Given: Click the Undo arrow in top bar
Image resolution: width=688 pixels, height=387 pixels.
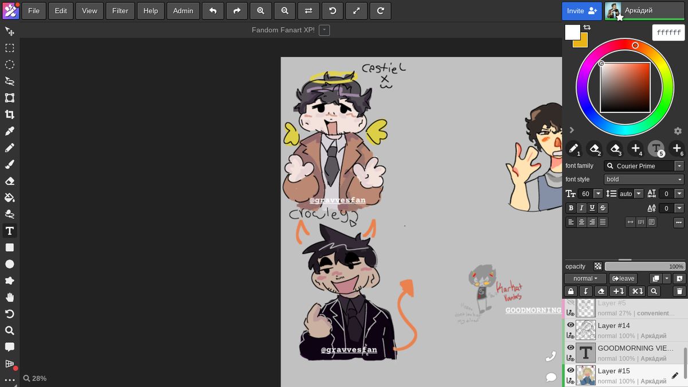Looking at the screenshot, I should [x=213, y=10].
